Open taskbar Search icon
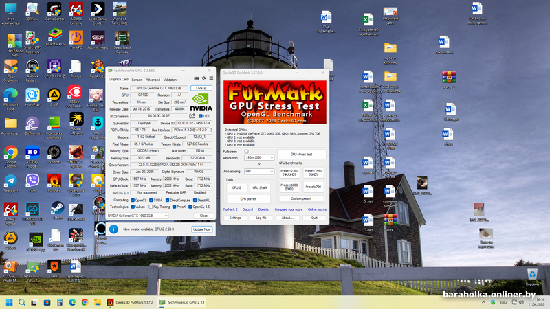Screen dimensions: 550x309 pyautogui.click(x=22, y=302)
